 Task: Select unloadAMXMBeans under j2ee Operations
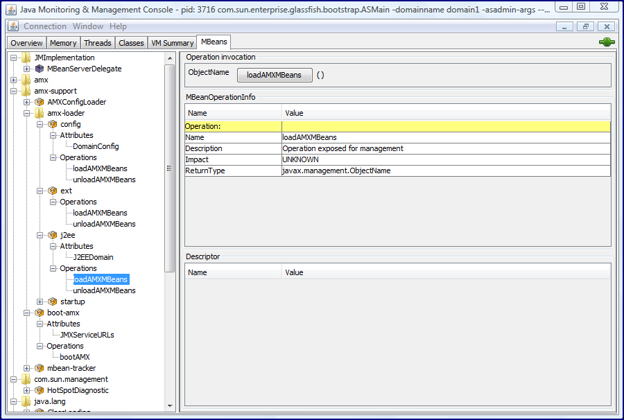[104, 290]
